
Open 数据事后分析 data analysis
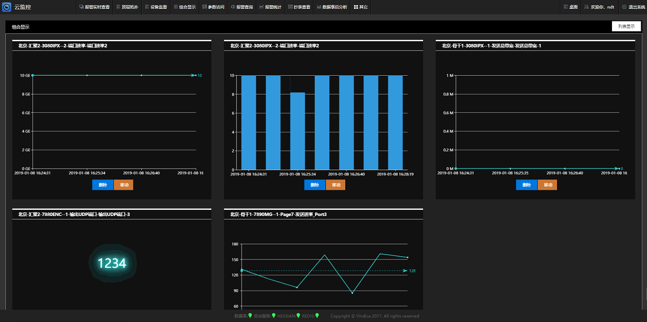332,7
